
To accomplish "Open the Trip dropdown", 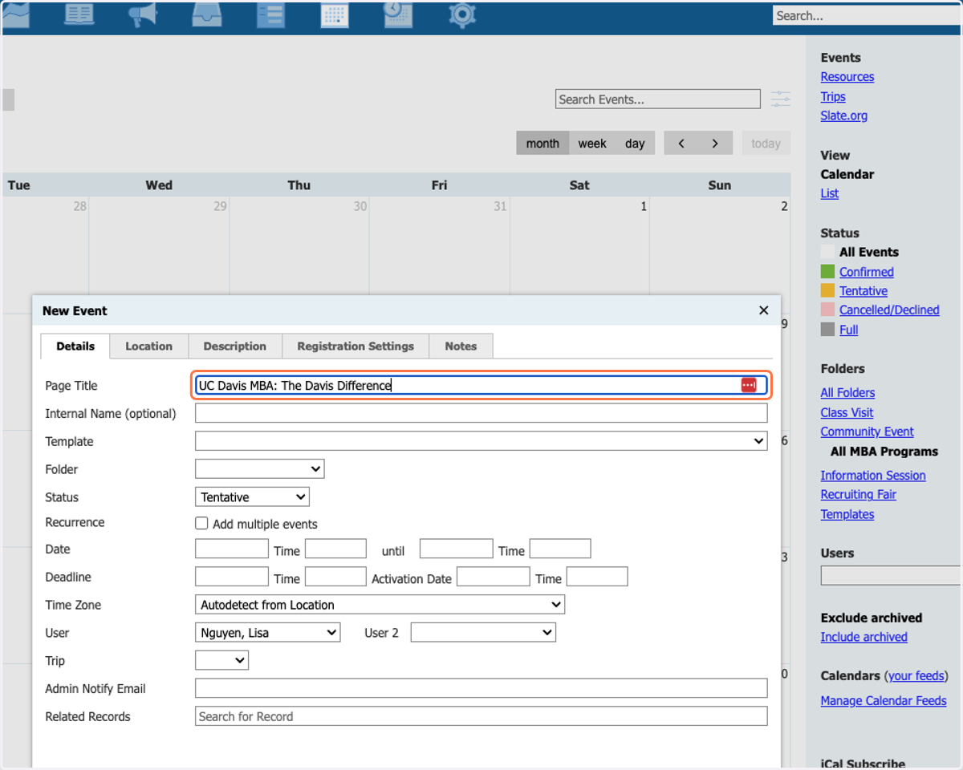I will point(221,661).
